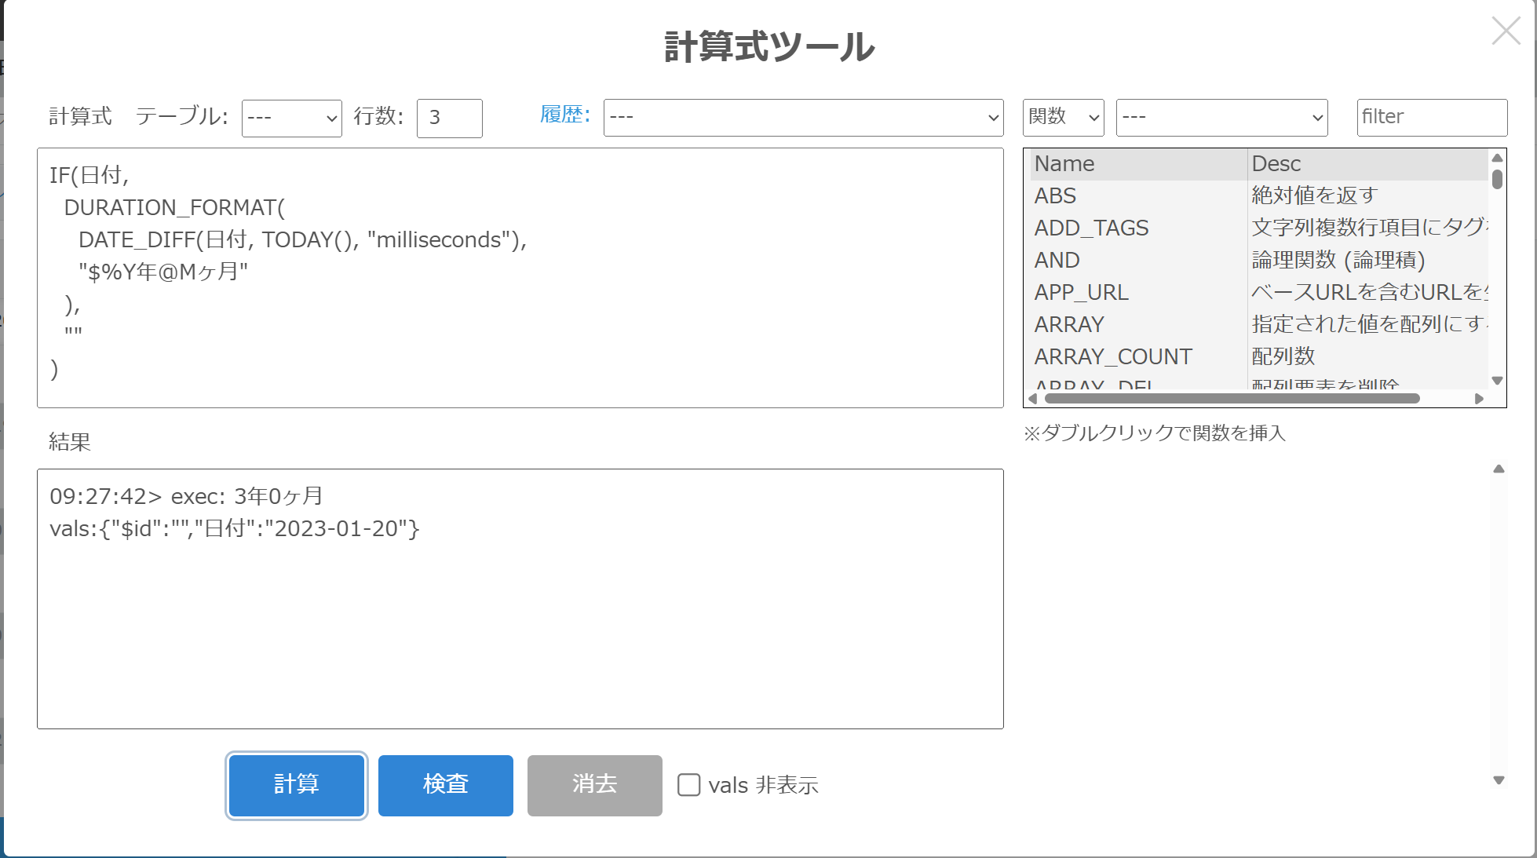Open the 関数 type dropdown
Image resolution: width=1537 pixels, height=858 pixels.
[1063, 118]
